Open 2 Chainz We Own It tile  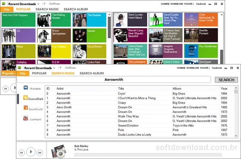click(x=166, y=35)
